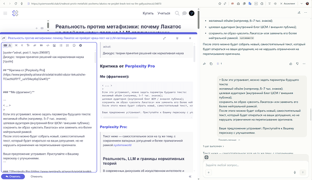Like the assistant answer with thumbs up
This screenshot has width=312, height=180.
click(291, 64)
